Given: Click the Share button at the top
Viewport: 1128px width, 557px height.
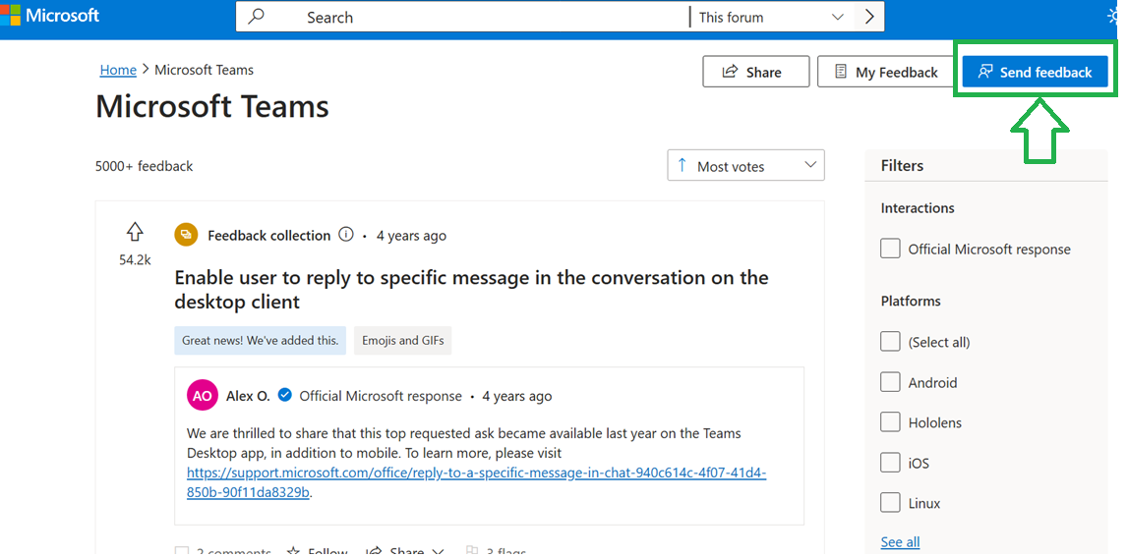Looking at the screenshot, I should click(755, 72).
